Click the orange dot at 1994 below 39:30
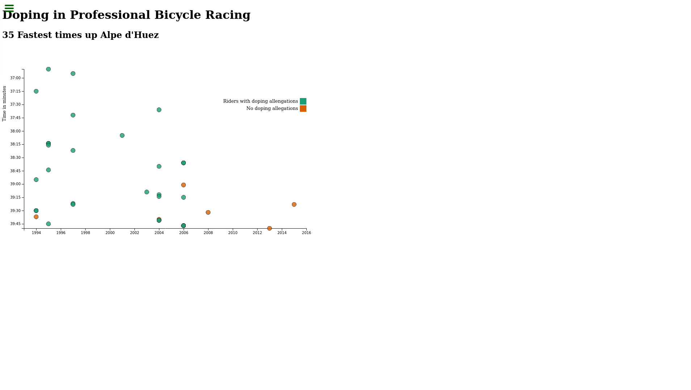 [x=36, y=217]
